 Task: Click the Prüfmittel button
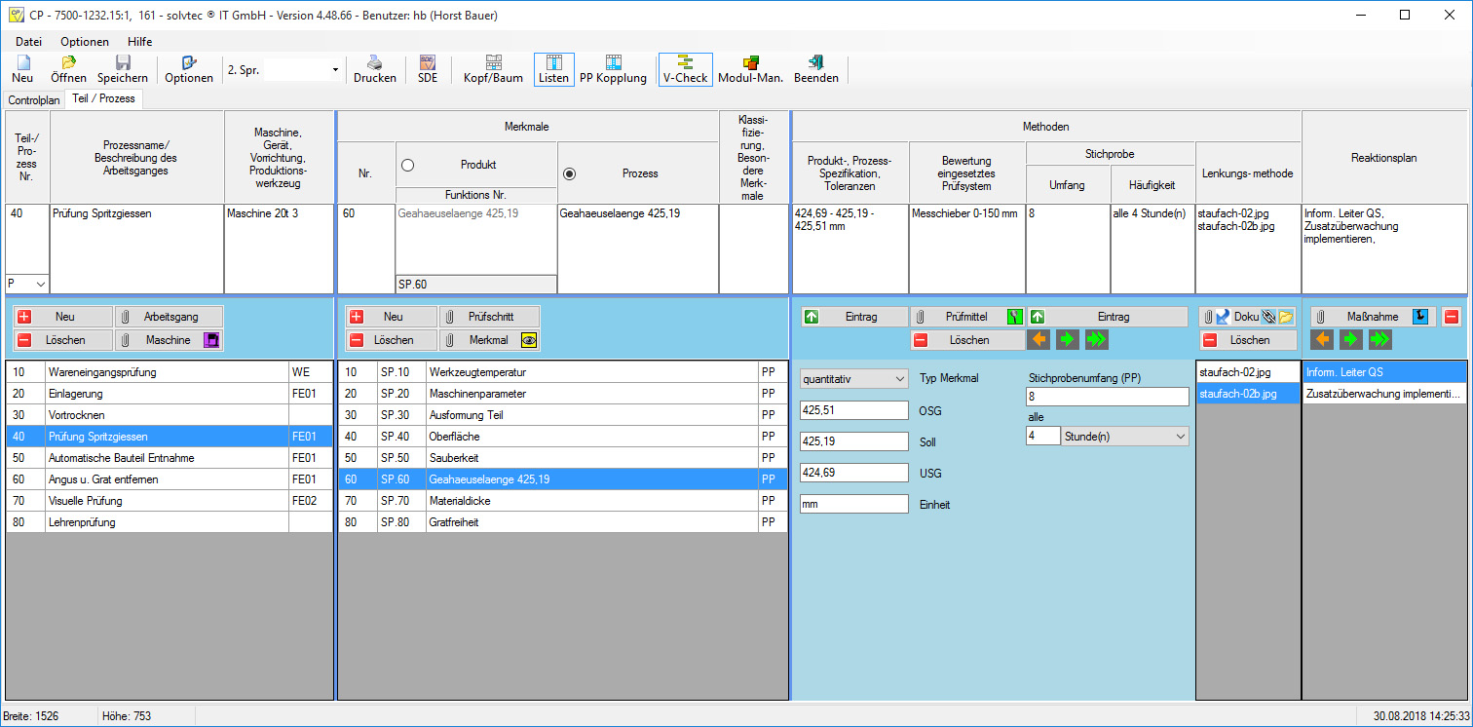[966, 317]
